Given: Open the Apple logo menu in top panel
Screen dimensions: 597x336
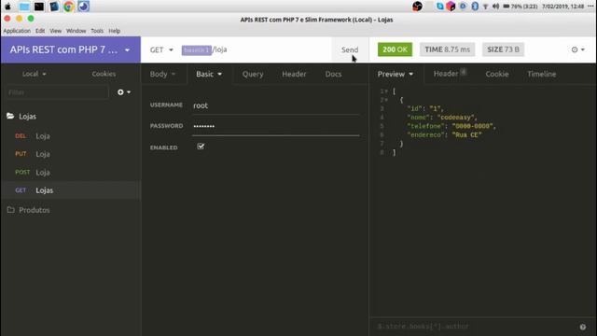Looking at the screenshot, I should tap(7, 7).
